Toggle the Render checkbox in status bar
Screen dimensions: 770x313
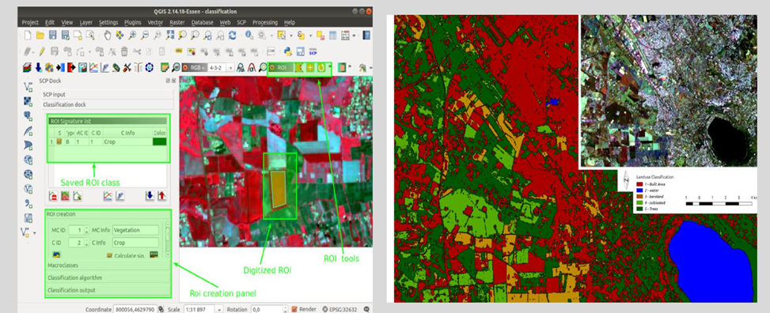[x=294, y=309]
